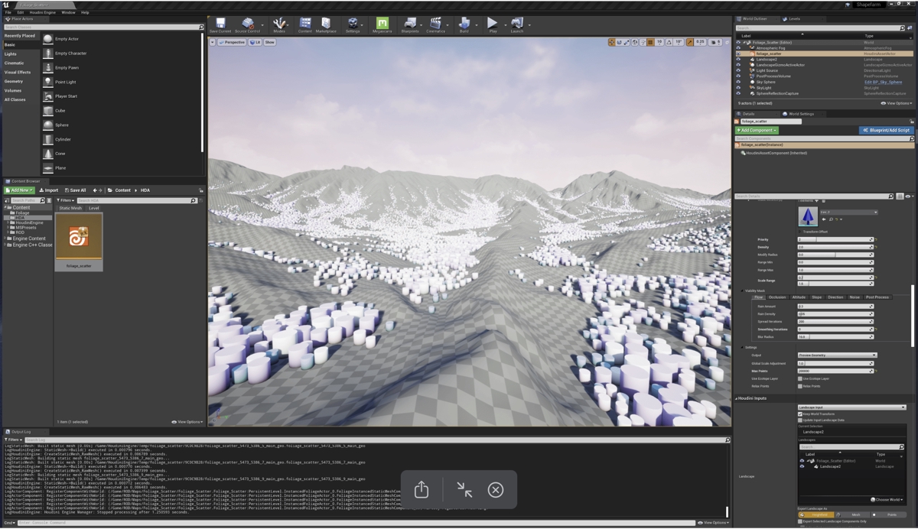The height and width of the screenshot is (529, 918).
Task: Open the World Outliner View Options dropdown
Action: point(896,103)
